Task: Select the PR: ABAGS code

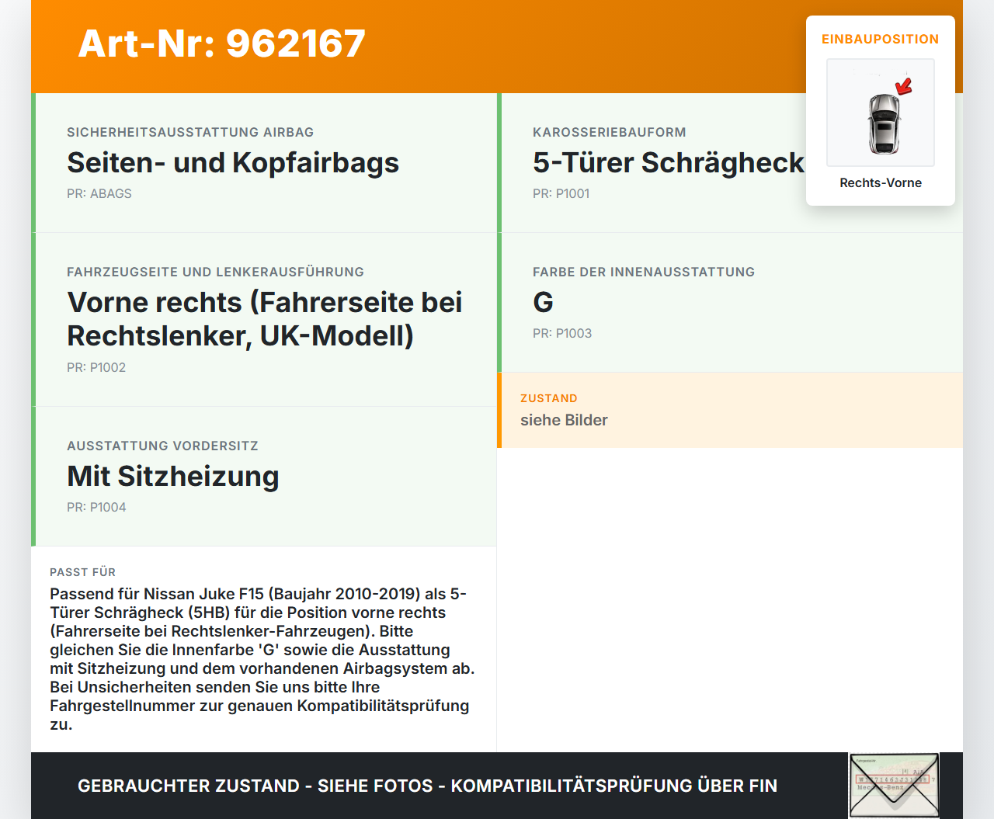Action: coord(99,193)
